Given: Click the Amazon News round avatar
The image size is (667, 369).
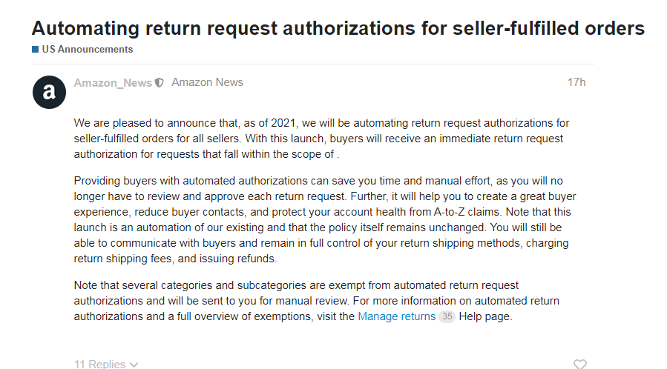Looking at the screenshot, I should pos(49,92).
